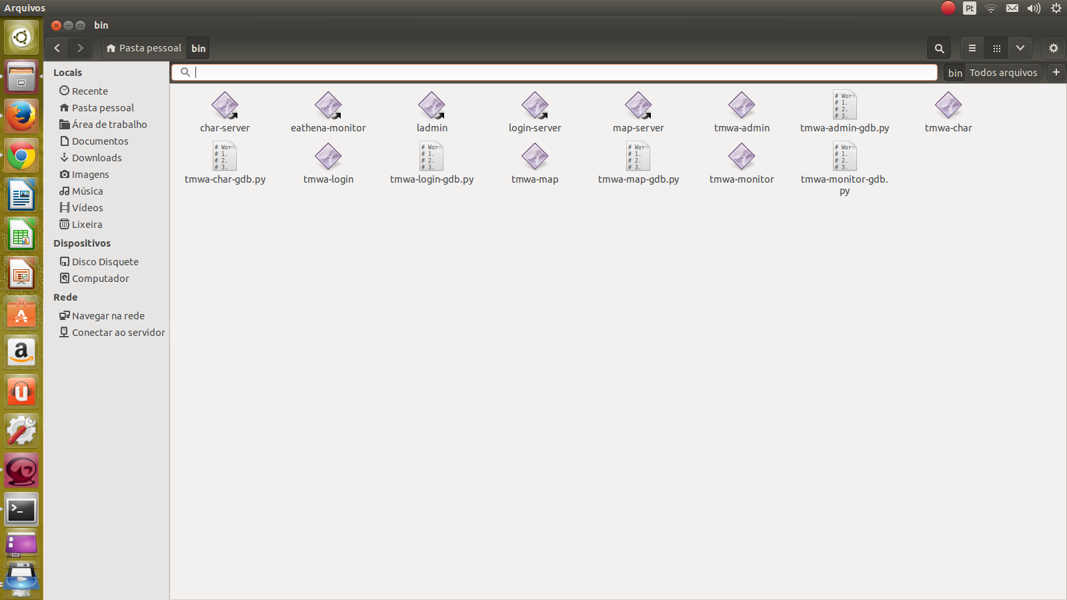This screenshot has width=1067, height=600.
Task: Select the tmwa-login executable icon
Action: [x=328, y=157]
